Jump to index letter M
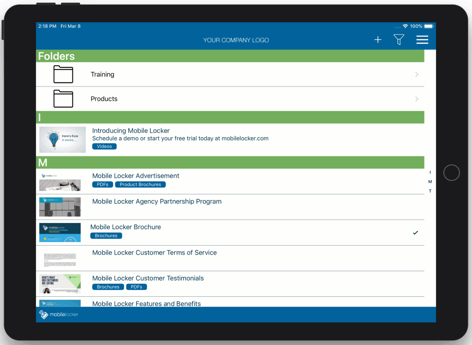 (x=430, y=181)
